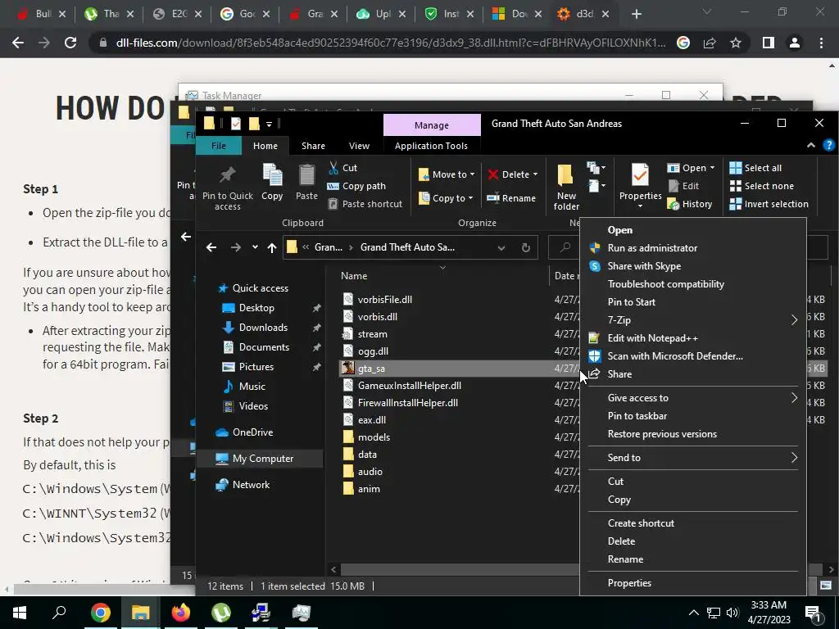Show hidden system tray icons

[x=693, y=613]
